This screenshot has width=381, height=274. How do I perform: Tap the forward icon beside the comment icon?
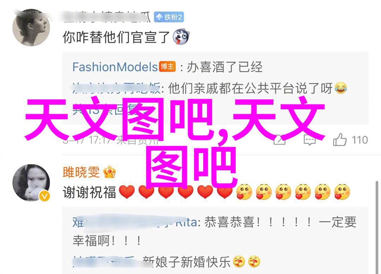279,140
